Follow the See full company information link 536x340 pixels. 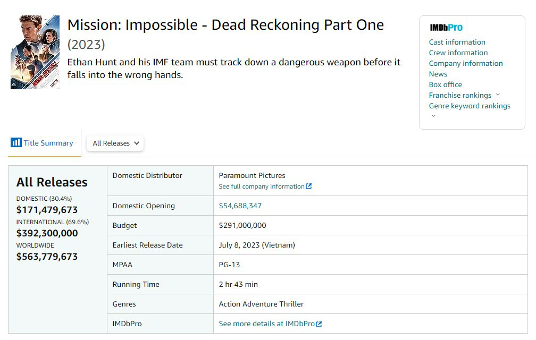(262, 186)
